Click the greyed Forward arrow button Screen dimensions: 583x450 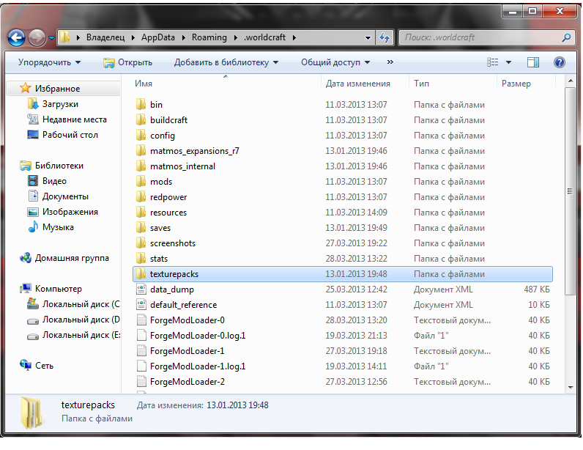click(x=37, y=37)
